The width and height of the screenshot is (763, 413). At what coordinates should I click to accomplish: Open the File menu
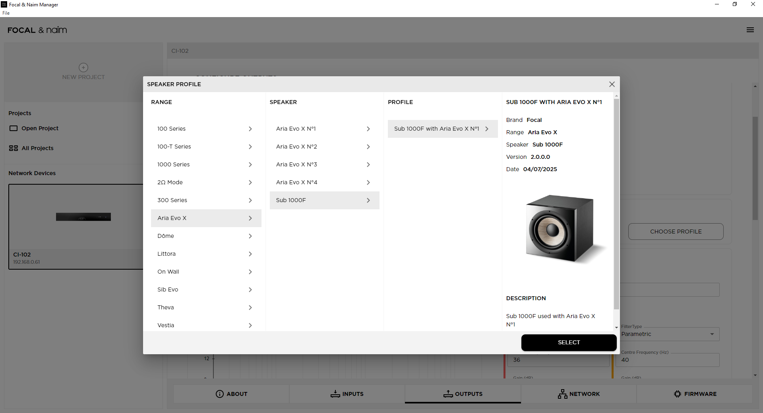6,13
